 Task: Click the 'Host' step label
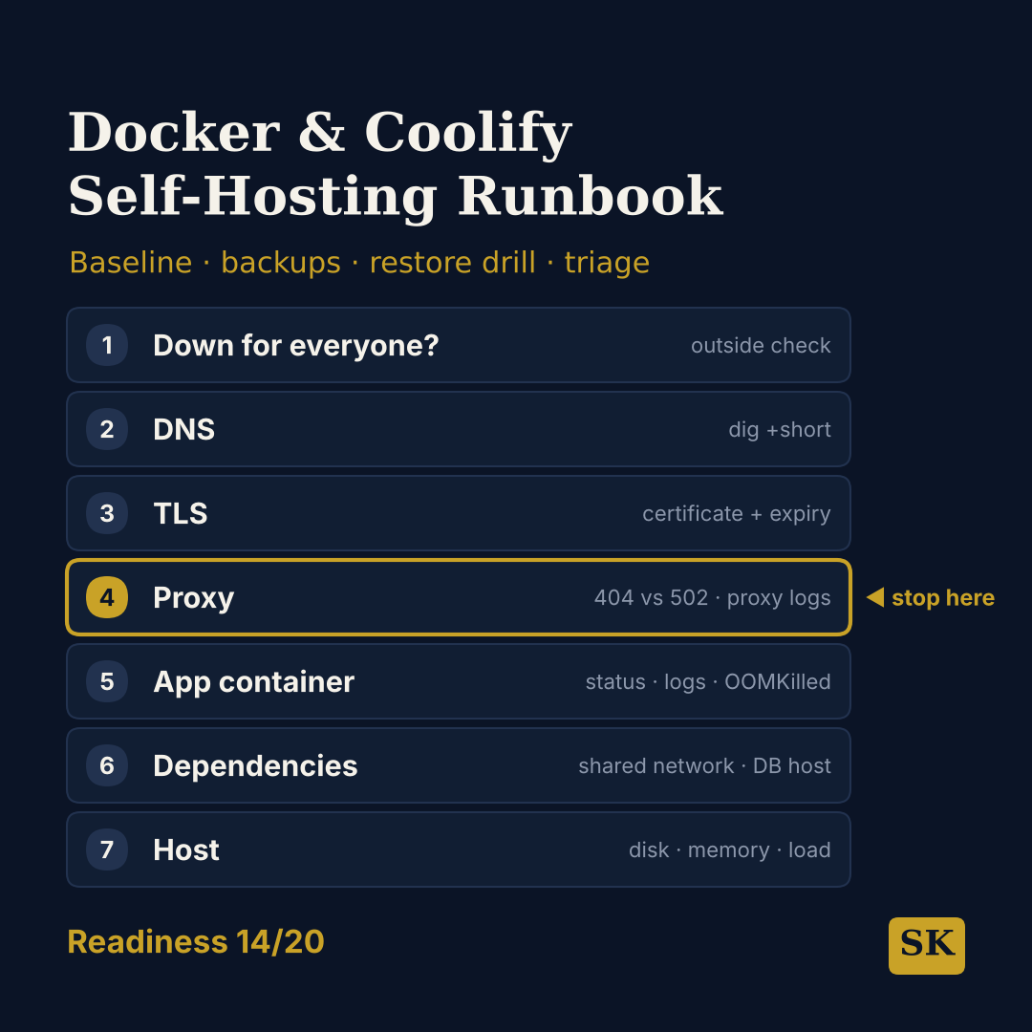tap(185, 849)
